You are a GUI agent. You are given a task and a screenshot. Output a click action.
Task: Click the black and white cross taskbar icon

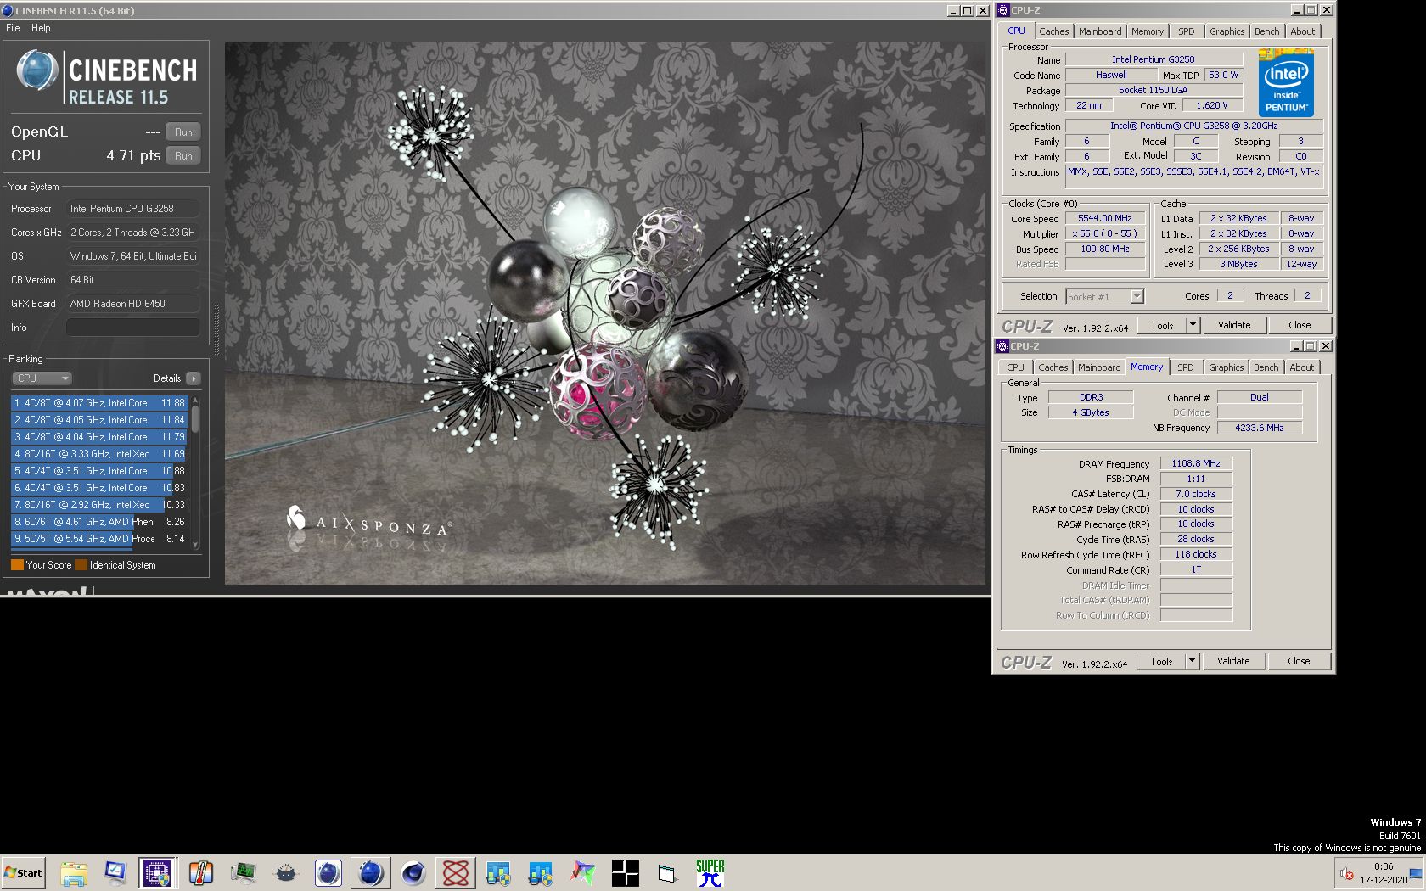pos(625,872)
